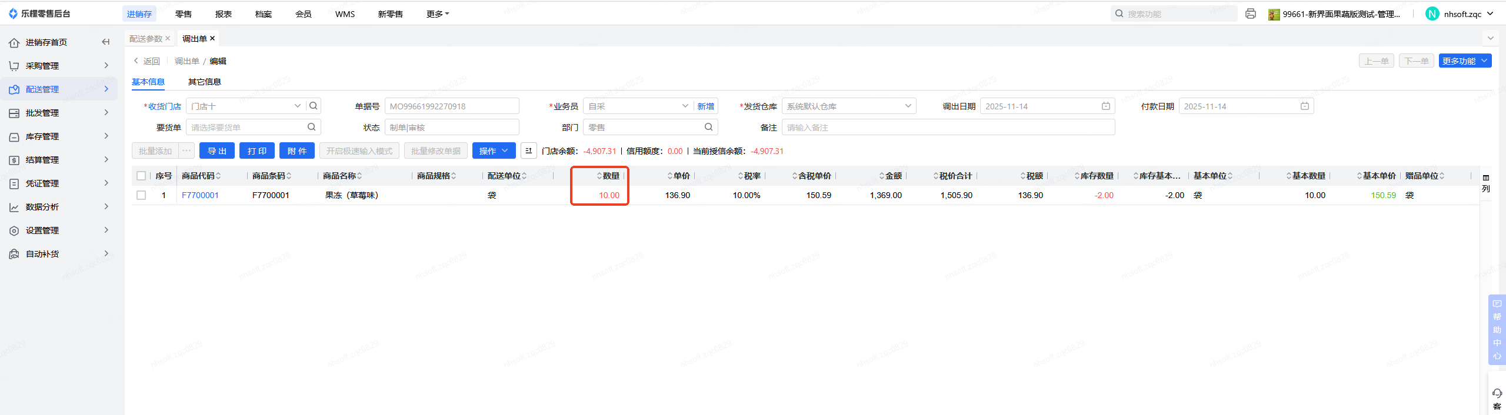This screenshot has width=1506, height=415.
Task: Toggle the select-all checkbox in table header
Action: [x=141, y=176]
